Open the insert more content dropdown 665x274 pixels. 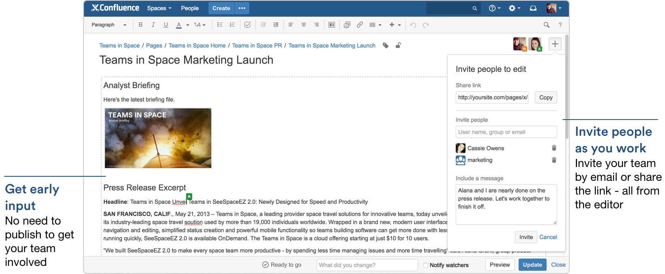(395, 25)
